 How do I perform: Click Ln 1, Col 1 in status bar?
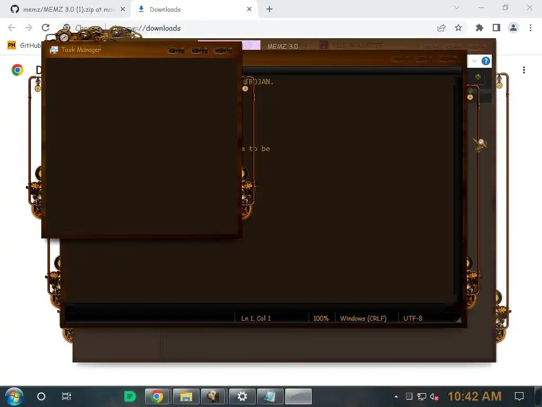tap(256, 318)
